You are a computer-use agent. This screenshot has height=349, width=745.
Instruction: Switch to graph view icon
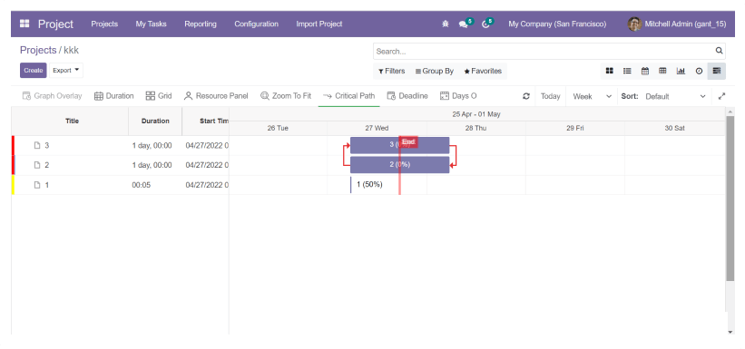681,71
